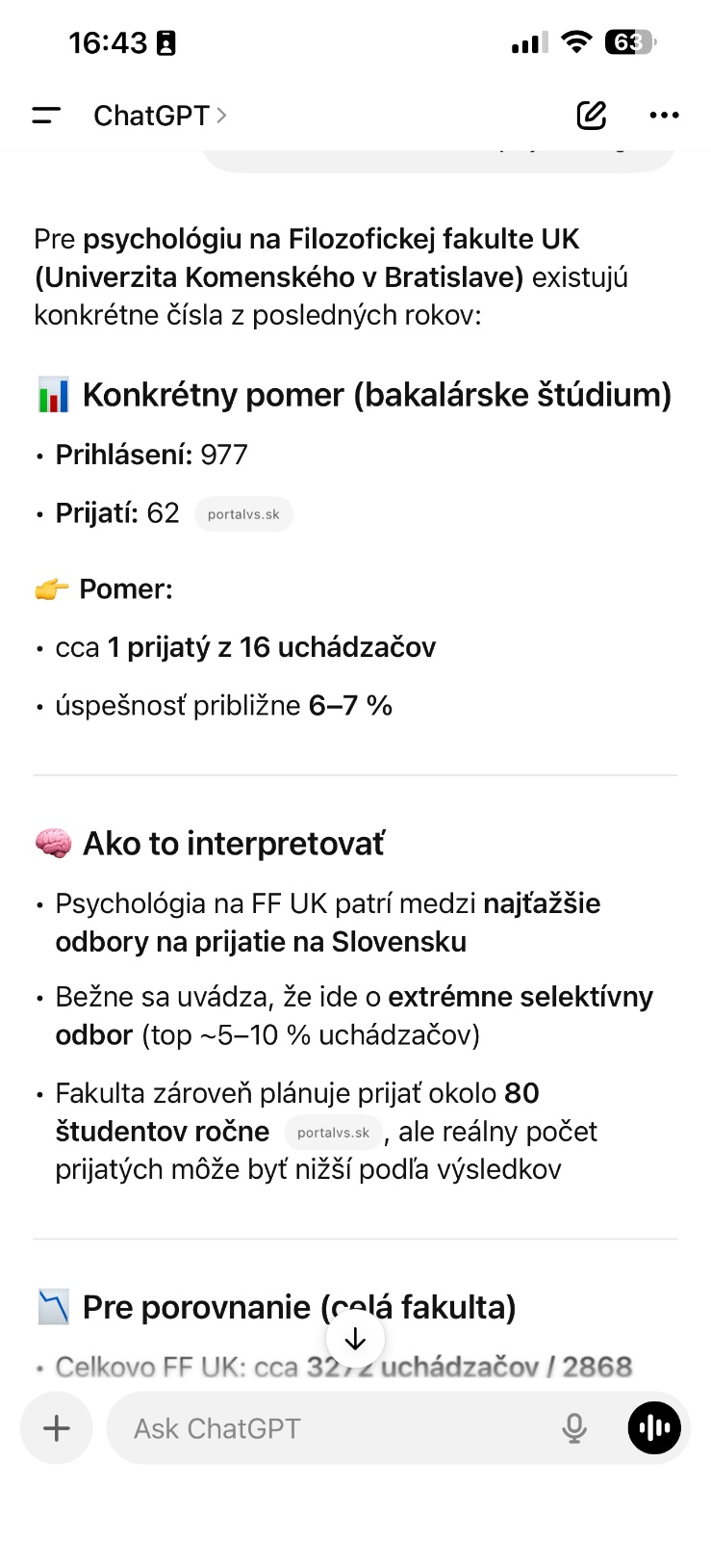
Task: Tap the "Konkrétny pomer (bakalárske štúdium)" heading
Action: [377, 395]
